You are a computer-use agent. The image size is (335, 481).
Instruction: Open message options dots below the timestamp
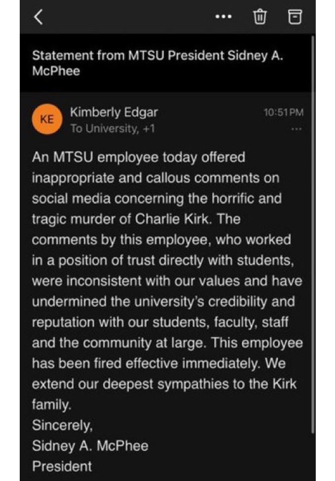pyautogui.click(x=296, y=129)
